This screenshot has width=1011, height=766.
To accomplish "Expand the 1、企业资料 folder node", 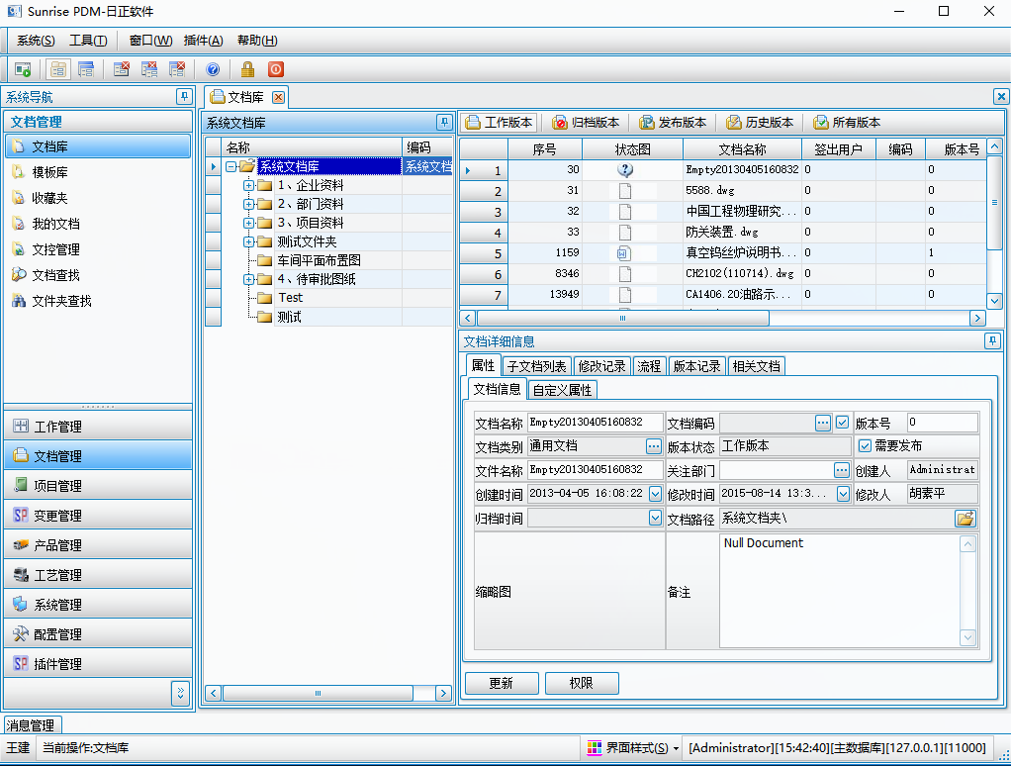I will 249,186.
